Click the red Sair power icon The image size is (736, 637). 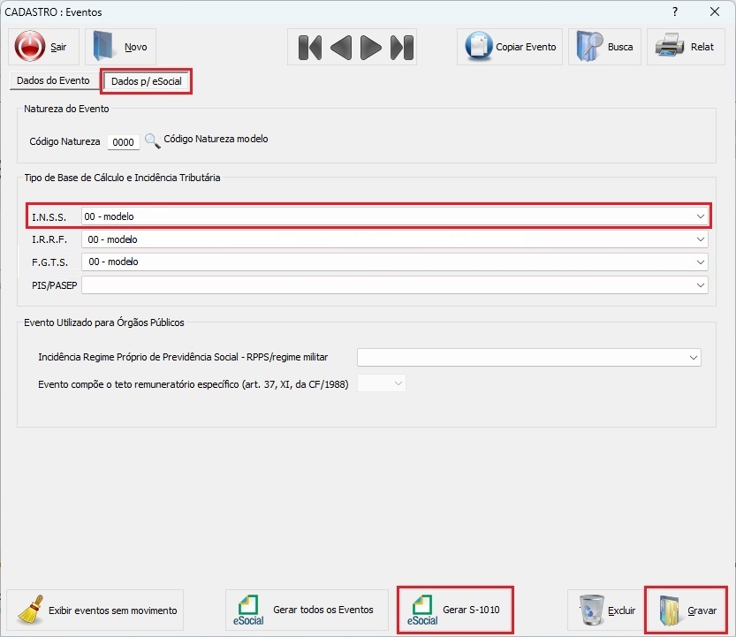coord(29,47)
